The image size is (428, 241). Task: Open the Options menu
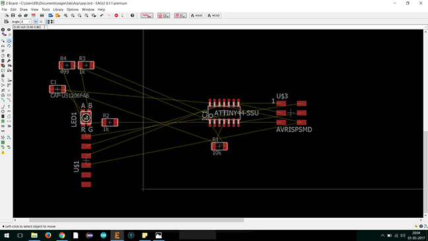pyautogui.click(x=73, y=9)
